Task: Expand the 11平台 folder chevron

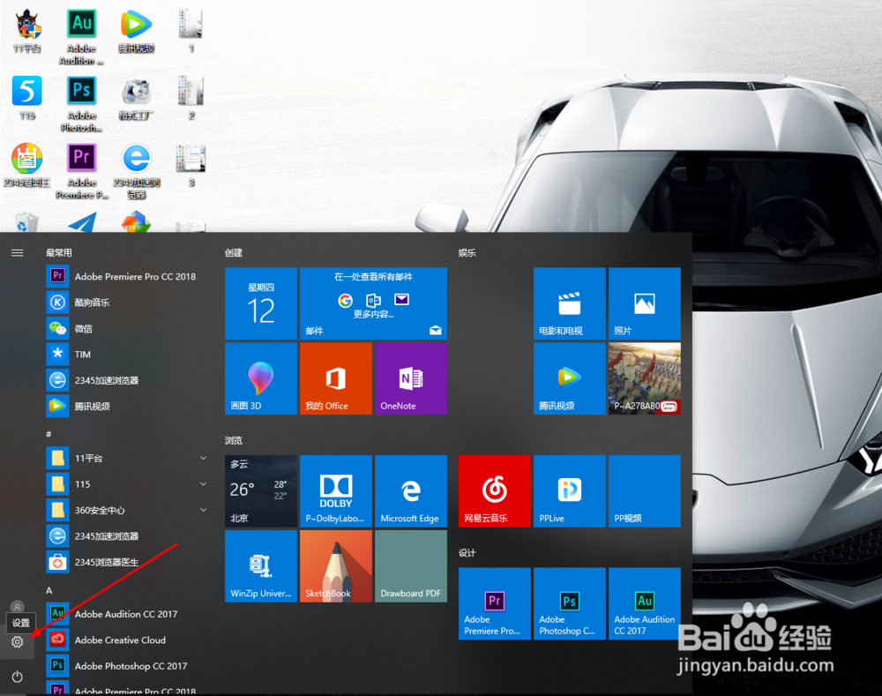Action: [x=203, y=458]
